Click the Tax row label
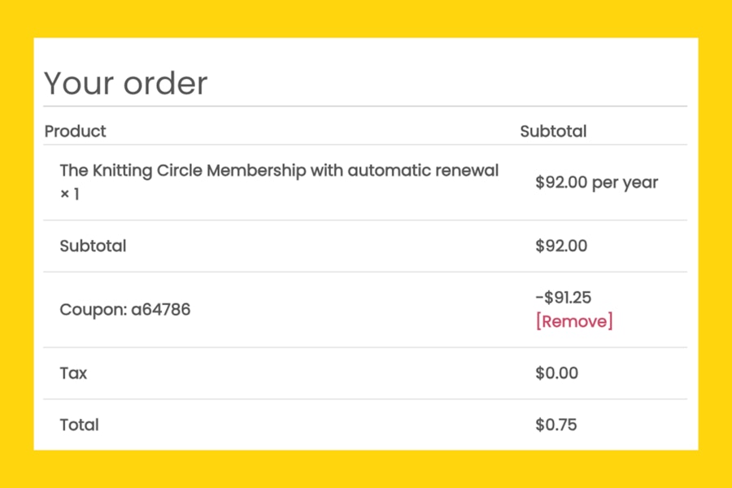Image resolution: width=732 pixels, height=488 pixels. (73, 373)
